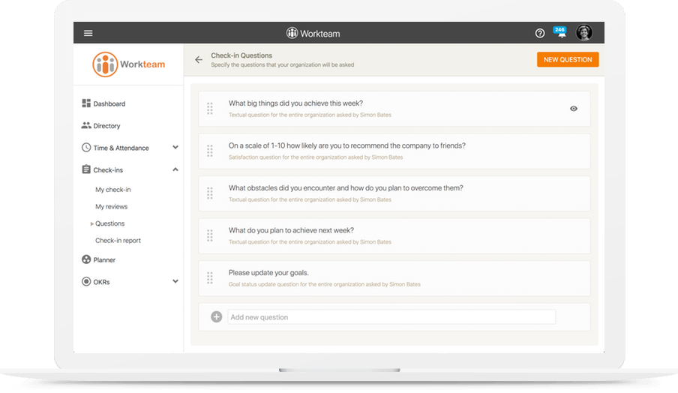Open the 1-10 recommend company question
Image resolution: width=678 pixels, height=393 pixels.
(346, 145)
